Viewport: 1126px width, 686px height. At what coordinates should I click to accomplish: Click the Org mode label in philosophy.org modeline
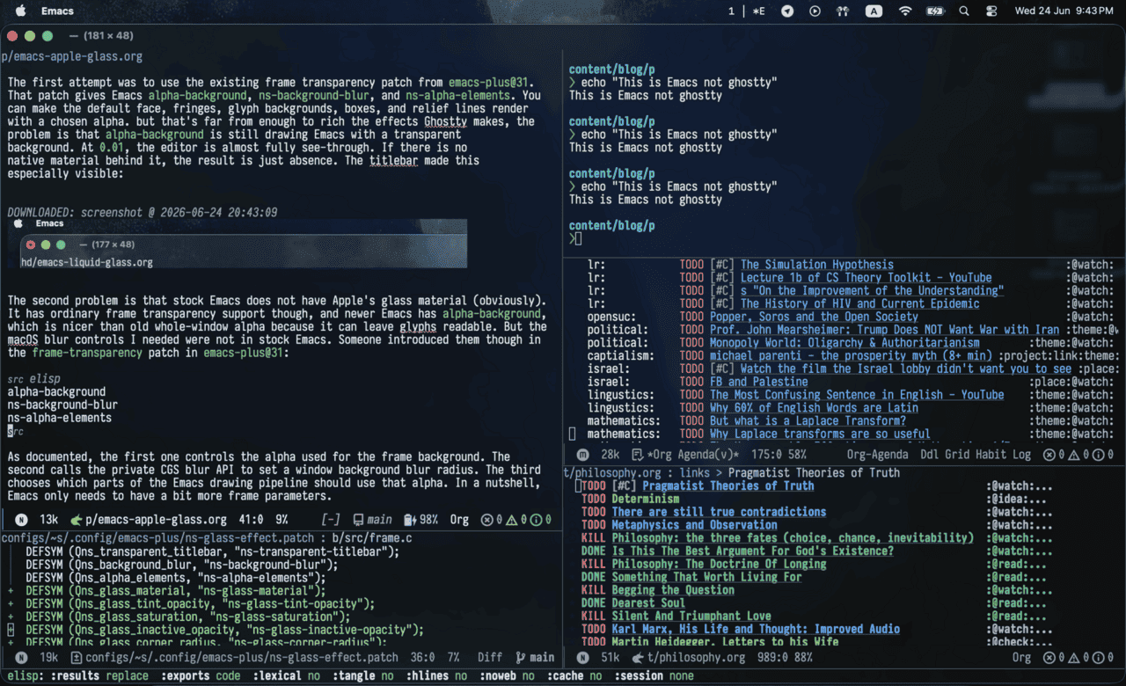point(1021,657)
